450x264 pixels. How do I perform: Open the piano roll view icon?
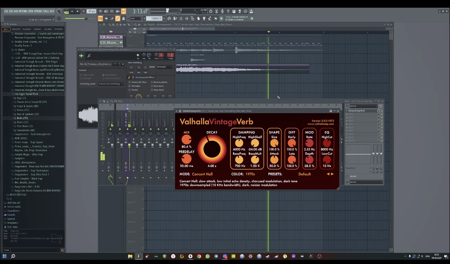175,18
